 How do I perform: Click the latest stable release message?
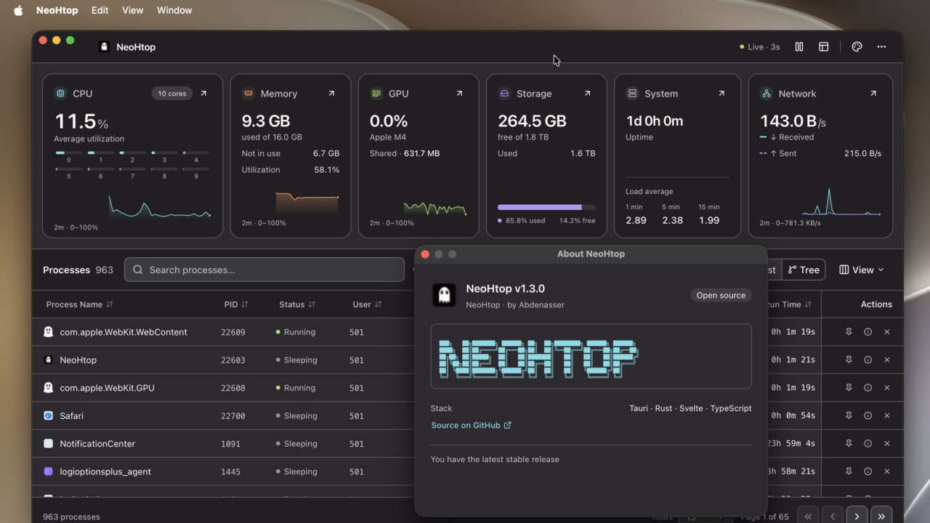[495, 459]
